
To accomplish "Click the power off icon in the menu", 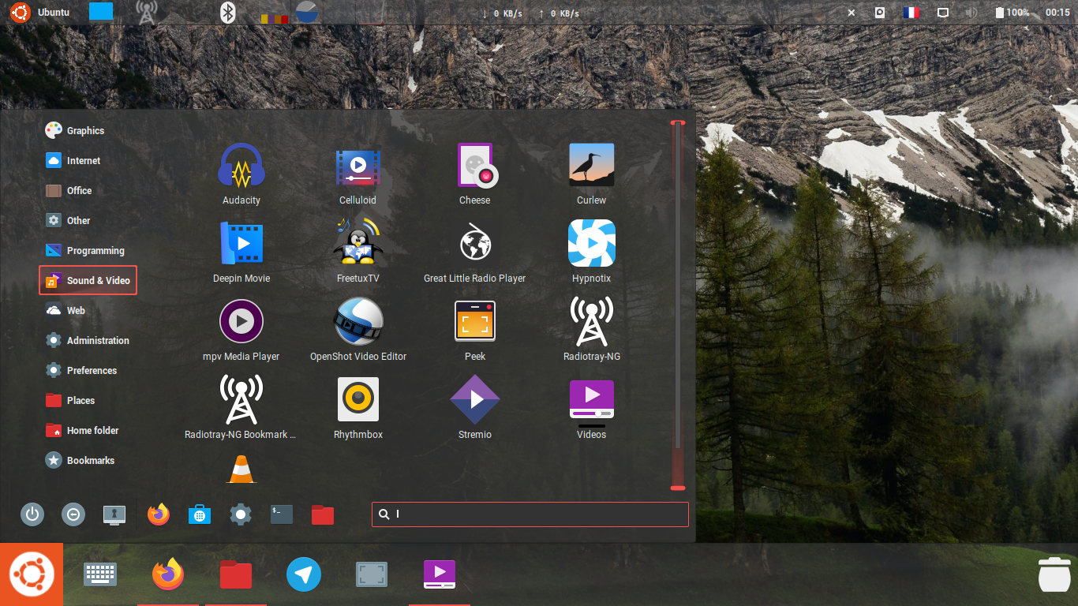I will pos(32,515).
